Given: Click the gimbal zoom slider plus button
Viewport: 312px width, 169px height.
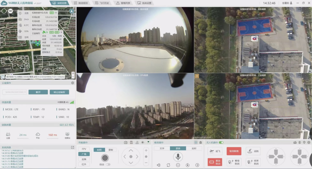Looking at the screenshot, I should tap(146, 150).
